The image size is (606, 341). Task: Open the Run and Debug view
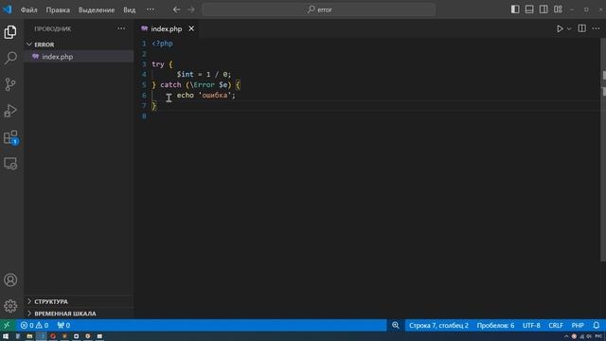coord(10,111)
